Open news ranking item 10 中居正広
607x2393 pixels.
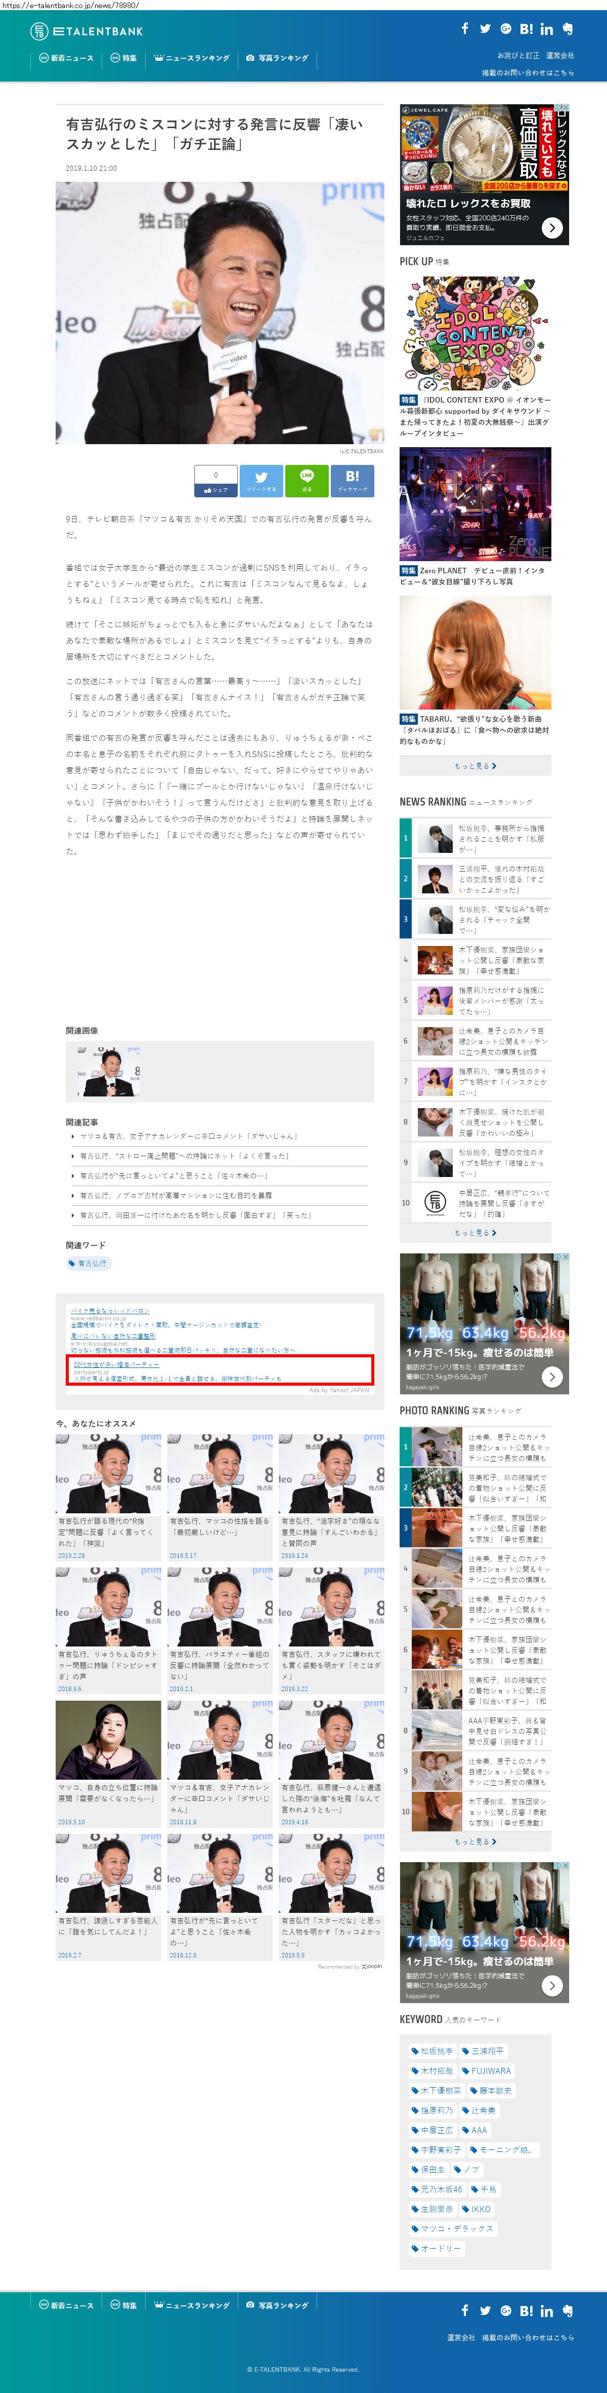[475, 1203]
